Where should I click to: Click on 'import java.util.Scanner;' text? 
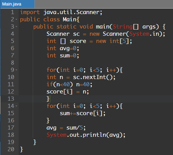[x=61, y=12]
